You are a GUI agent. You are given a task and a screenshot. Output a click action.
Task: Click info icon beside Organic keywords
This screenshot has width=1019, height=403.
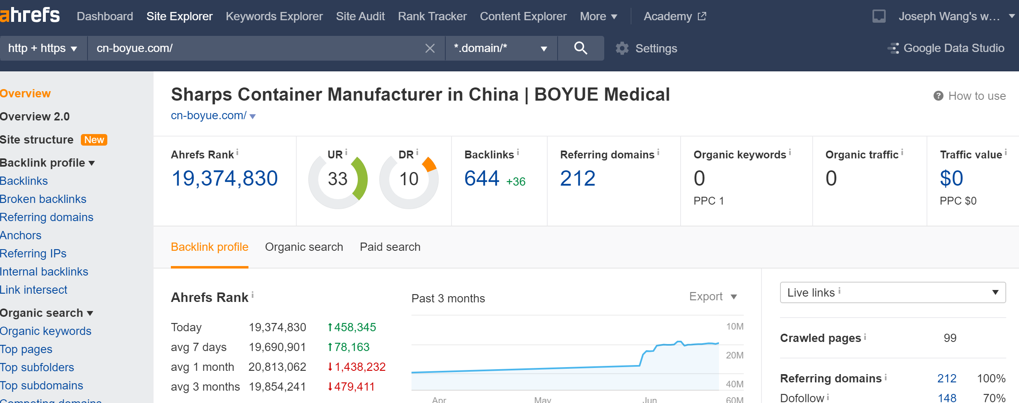pos(790,152)
